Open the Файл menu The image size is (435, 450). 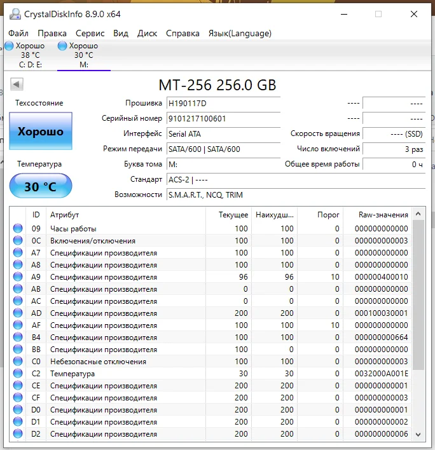point(18,33)
